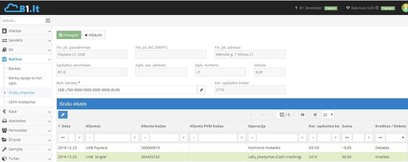
Task: Click the search options icon in Ieškoti box
Action: point(48,20)
